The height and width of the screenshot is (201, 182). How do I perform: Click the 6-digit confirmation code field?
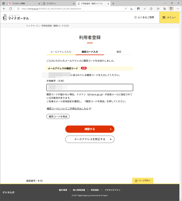(x=90, y=87)
